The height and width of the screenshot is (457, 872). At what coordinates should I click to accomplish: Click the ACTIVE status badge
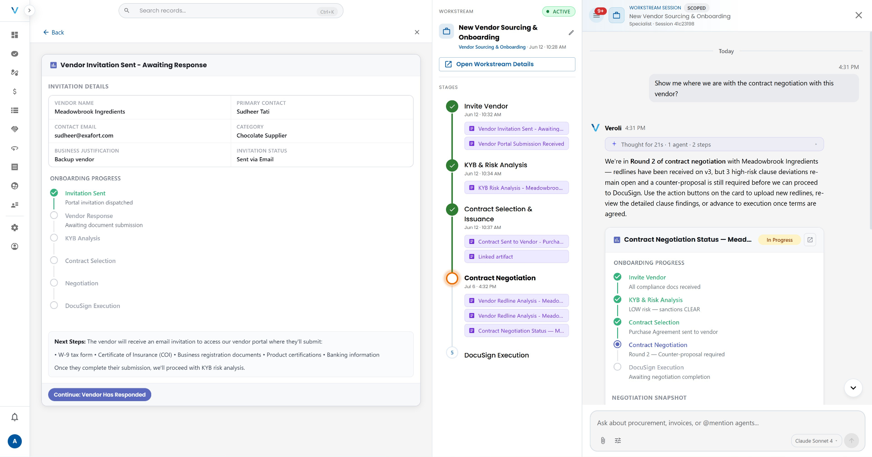click(559, 11)
